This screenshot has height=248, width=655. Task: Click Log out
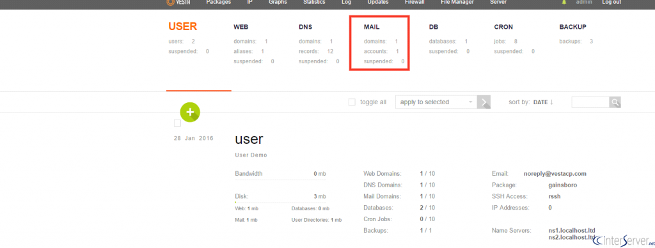(x=612, y=2)
